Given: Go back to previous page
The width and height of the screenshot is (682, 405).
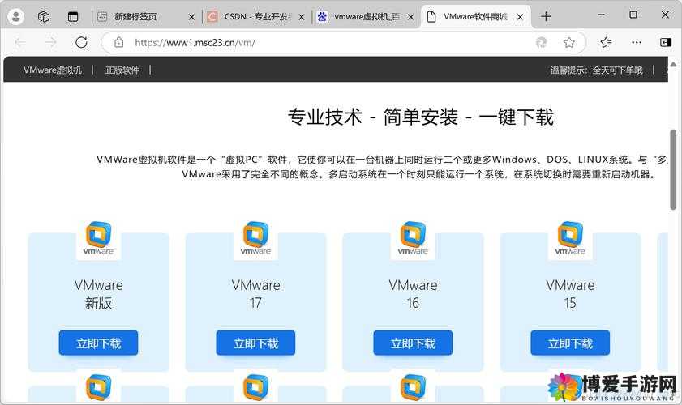Looking at the screenshot, I should pyautogui.click(x=20, y=42).
